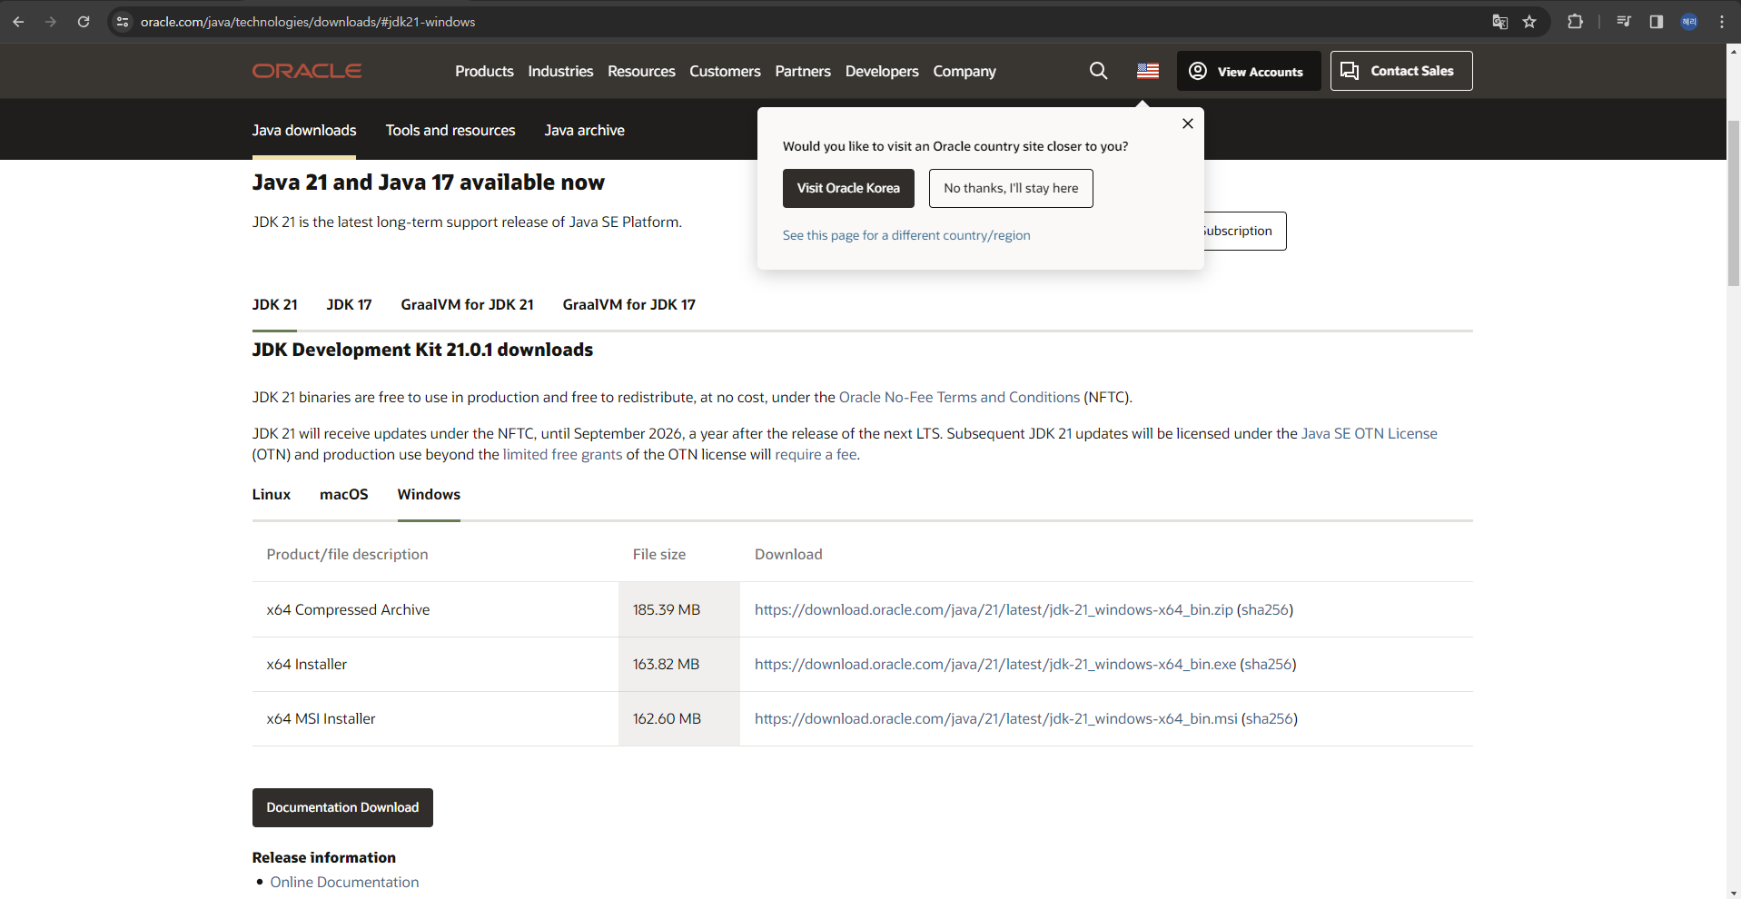This screenshot has width=1741, height=899.
Task: Toggle the browser side panel icon
Action: coord(1657,22)
